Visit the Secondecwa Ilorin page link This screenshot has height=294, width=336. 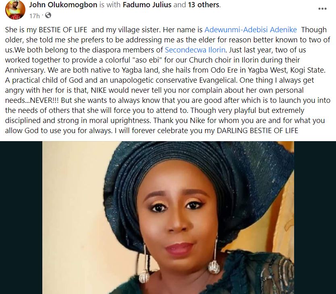pyautogui.click(x=195, y=50)
